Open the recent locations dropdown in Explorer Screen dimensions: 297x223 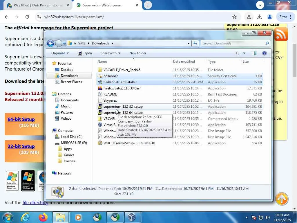[64, 44]
